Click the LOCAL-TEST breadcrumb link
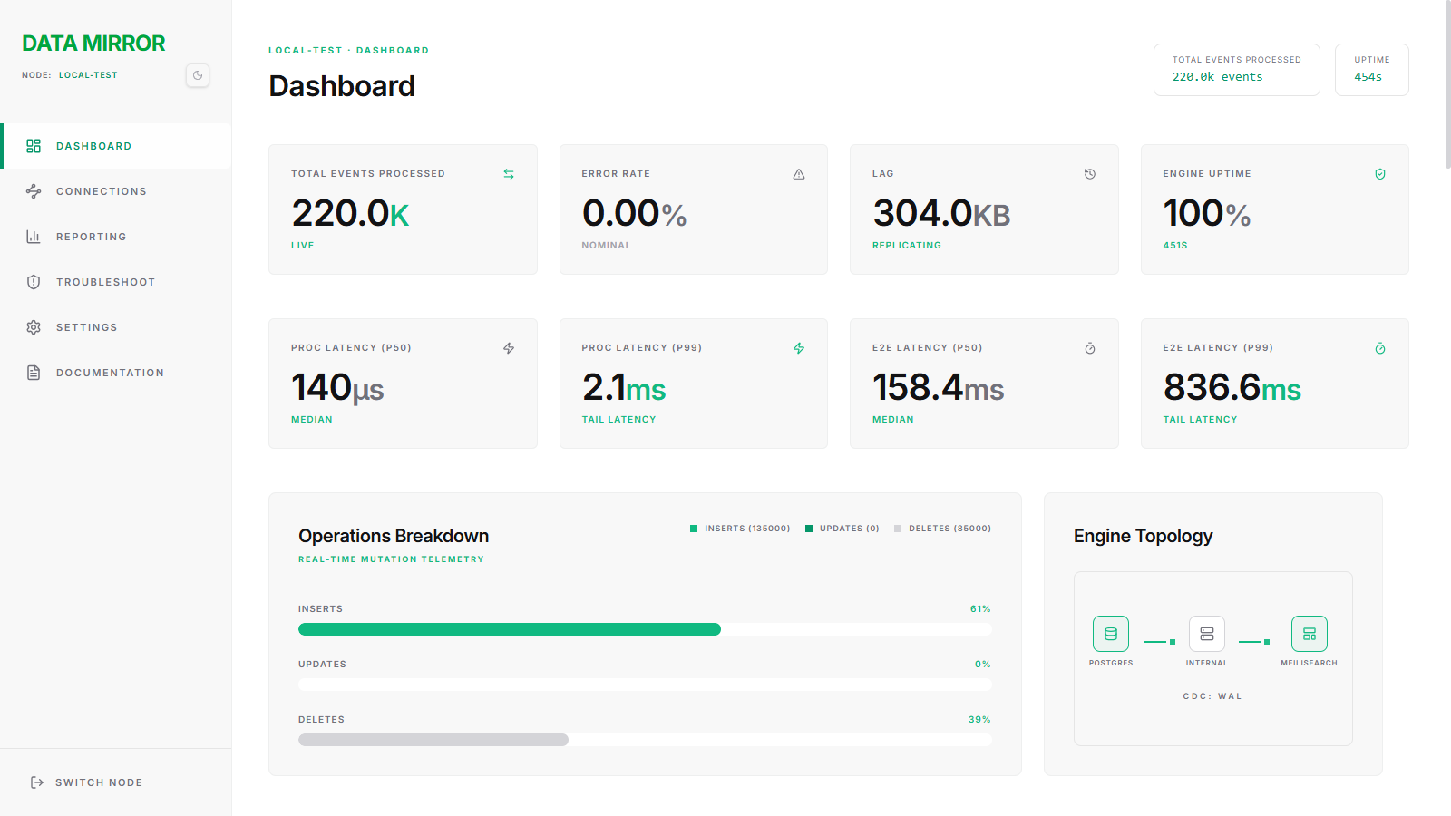This screenshot has height=816, width=1451. (306, 51)
